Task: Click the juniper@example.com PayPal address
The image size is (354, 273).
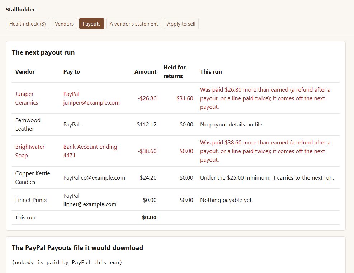Action: (91, 102)
